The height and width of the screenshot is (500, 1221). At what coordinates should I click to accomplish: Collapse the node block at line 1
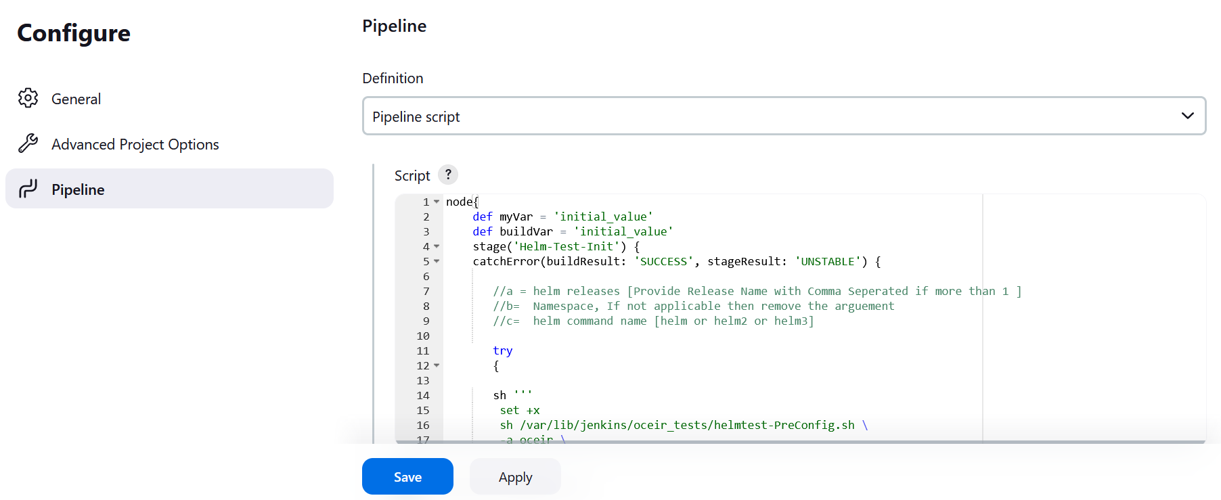pyautogui.click(x=437, y=202)
